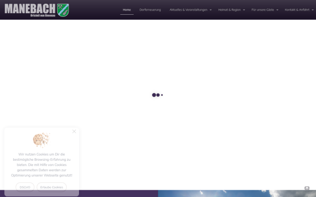Click the Erlaube Cookies button
Screen dimensions: 316x197
(x=52, y=187)
